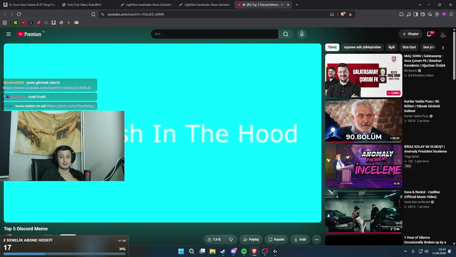Open Windows Start menu
Image resolution: width=456 pixels, height=257 pixels.
[x=181, y=251]
